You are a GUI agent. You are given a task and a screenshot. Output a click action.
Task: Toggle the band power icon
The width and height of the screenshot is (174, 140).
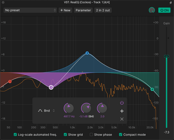(122, 103)
